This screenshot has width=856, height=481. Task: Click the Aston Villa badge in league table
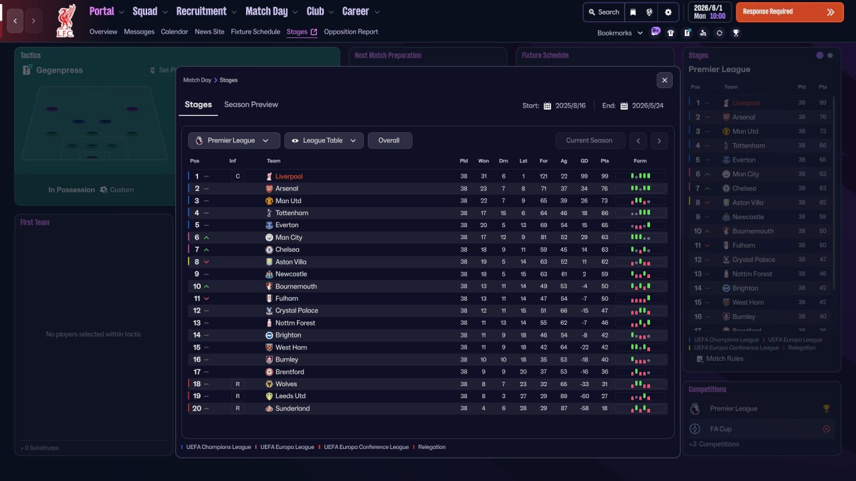270,262
